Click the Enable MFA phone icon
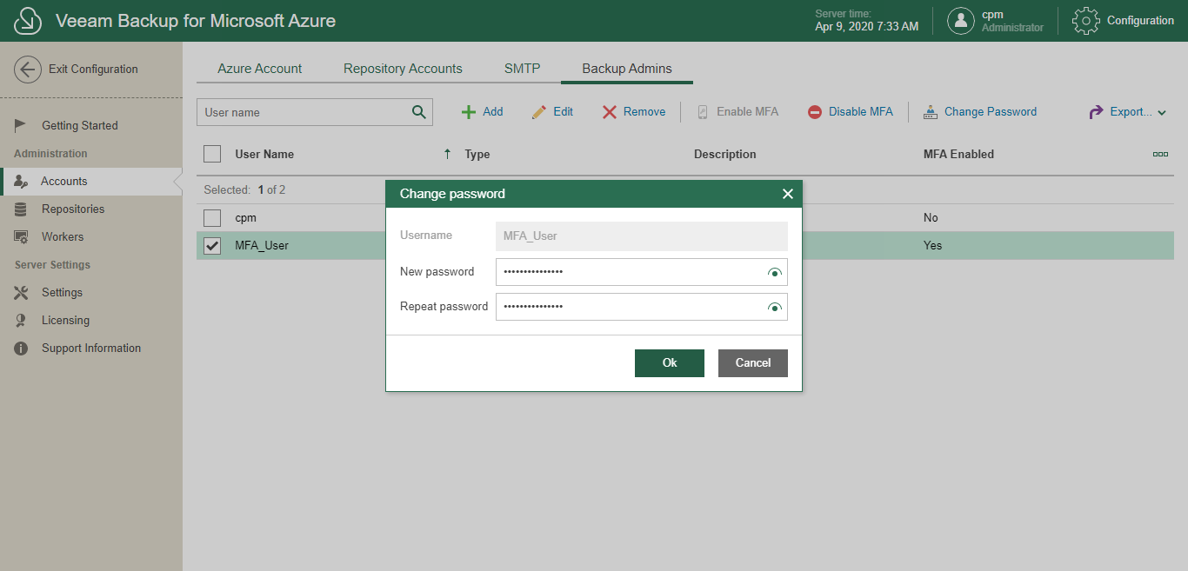 click(703, 112)
